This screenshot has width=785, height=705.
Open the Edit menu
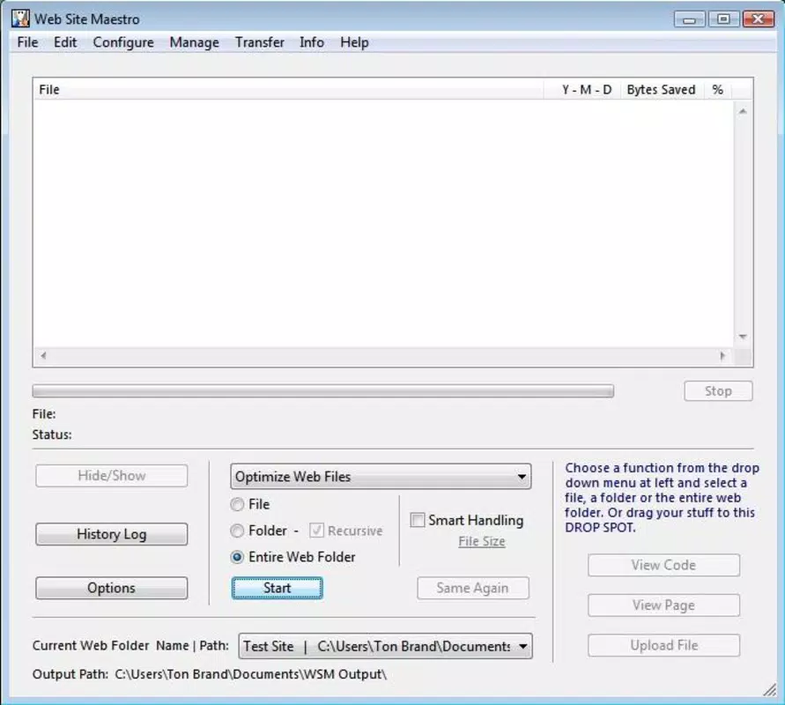[x=65, y=42]
